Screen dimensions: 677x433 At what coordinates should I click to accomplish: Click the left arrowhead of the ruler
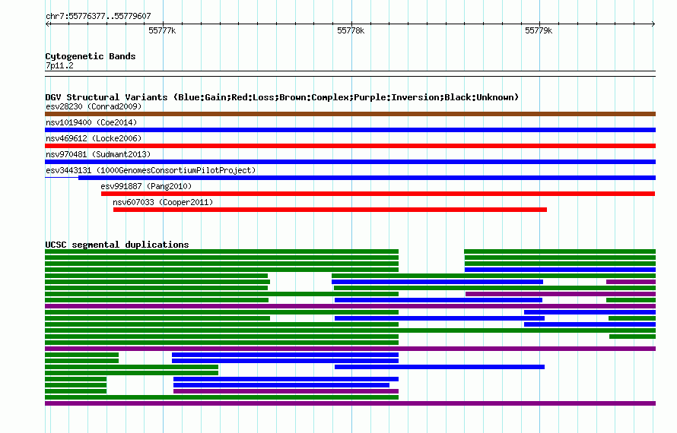tap(47, 24)
